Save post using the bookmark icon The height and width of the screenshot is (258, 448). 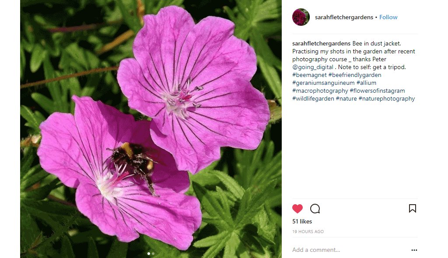pos(412,208)
